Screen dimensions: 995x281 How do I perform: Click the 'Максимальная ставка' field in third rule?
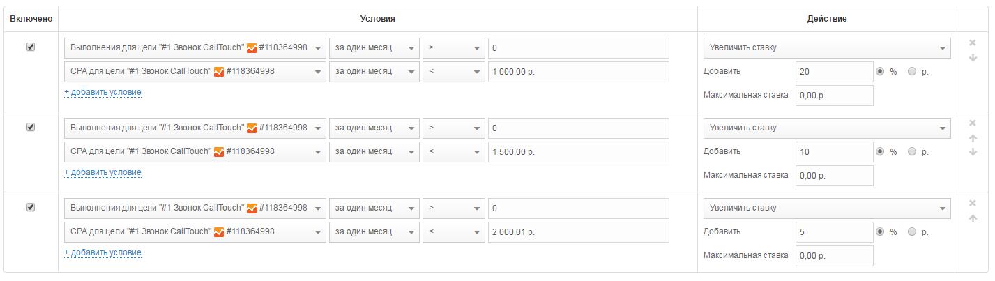tap(834, 255)
